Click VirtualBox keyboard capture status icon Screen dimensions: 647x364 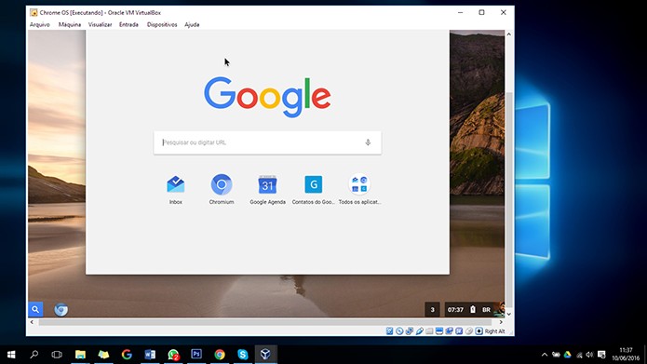479,331
